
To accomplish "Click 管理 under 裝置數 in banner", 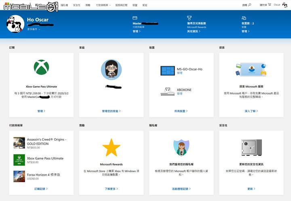I will tap(245, 31).
